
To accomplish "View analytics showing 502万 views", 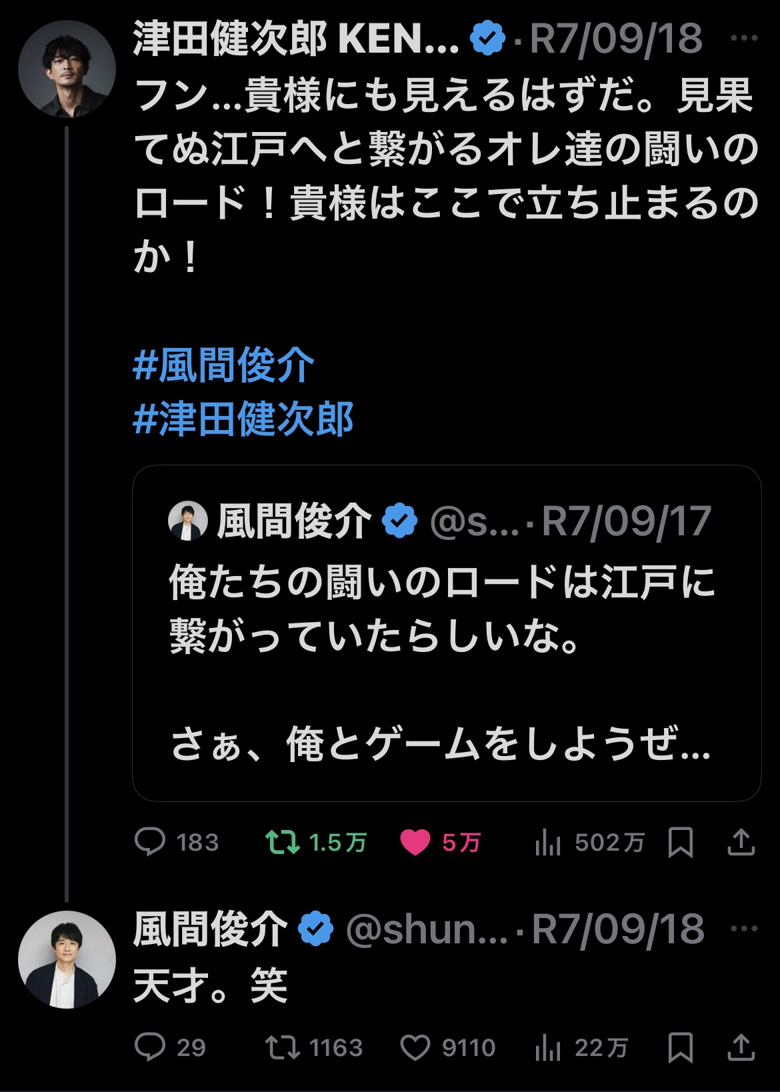I will click(548, 843).
